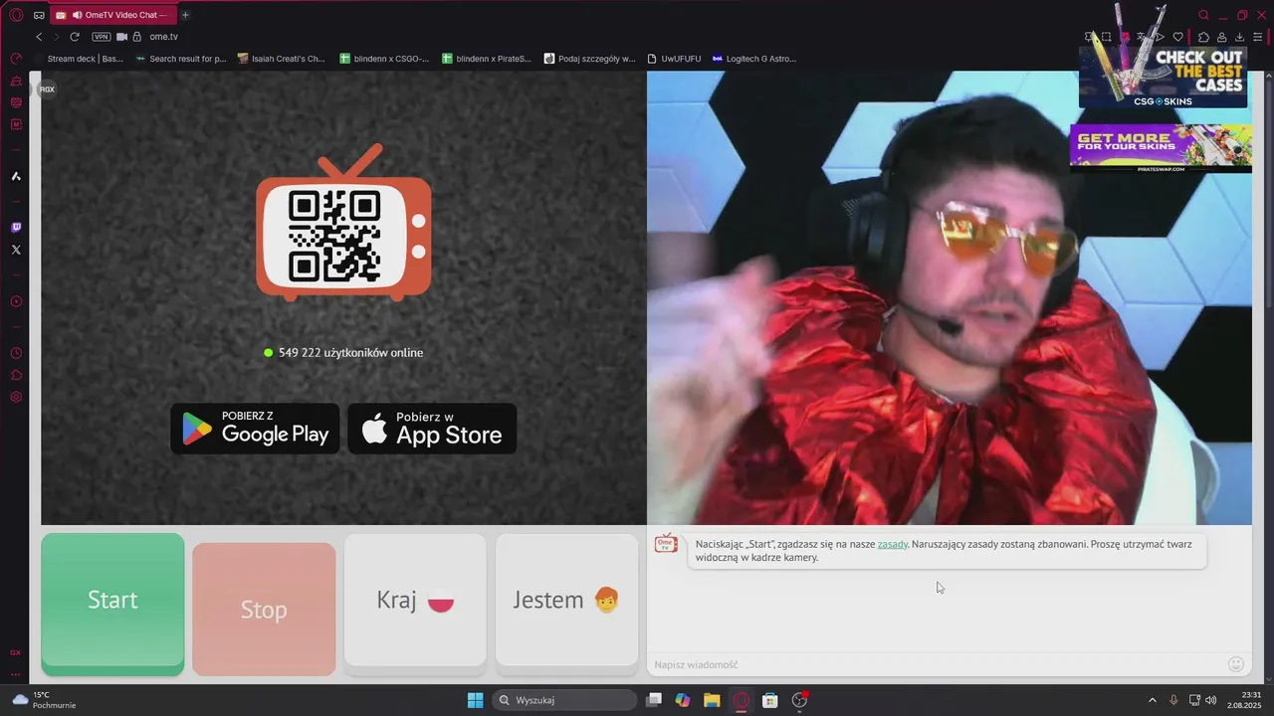Show hidden system tray icons chevron

1153,700
